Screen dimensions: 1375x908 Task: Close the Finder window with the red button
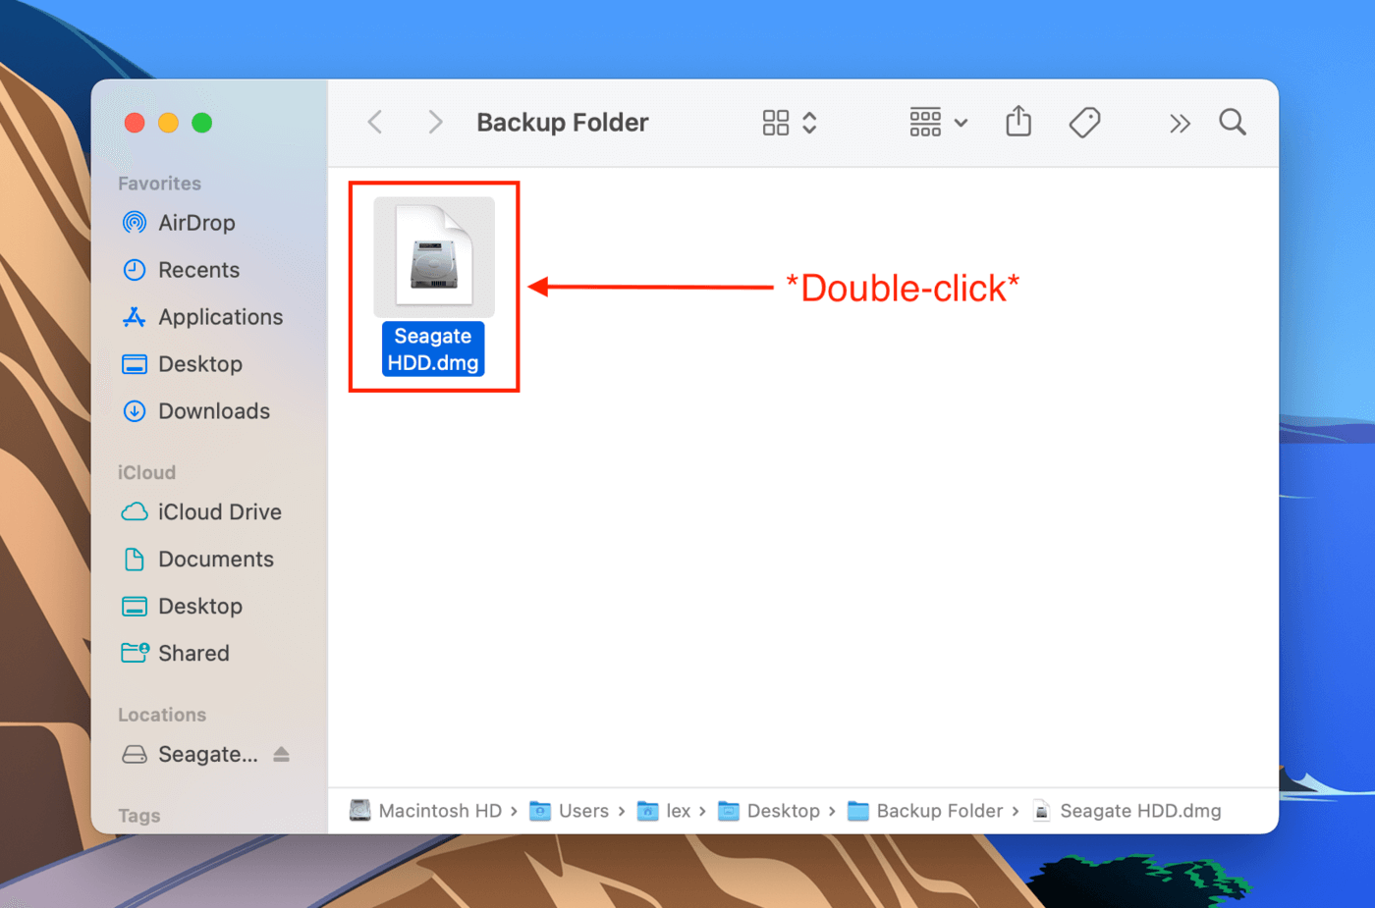135,123
